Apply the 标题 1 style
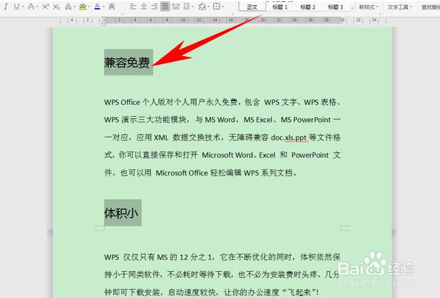Viewport: 440px width, 298px height. pos(280,7)
